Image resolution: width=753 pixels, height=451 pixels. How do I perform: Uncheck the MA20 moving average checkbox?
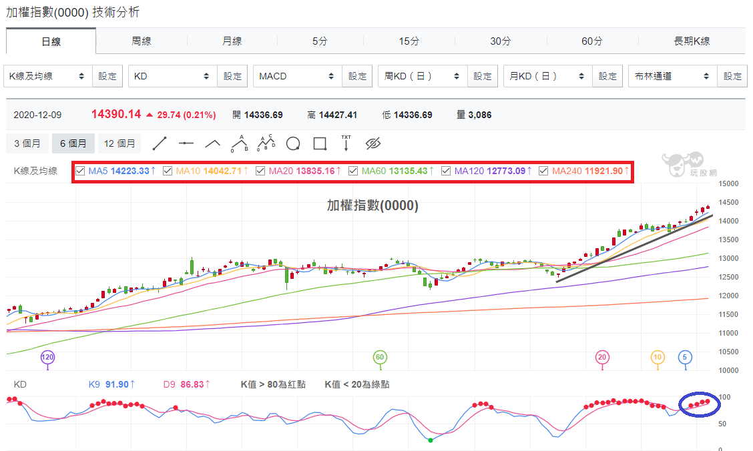(x=260, y=171)
